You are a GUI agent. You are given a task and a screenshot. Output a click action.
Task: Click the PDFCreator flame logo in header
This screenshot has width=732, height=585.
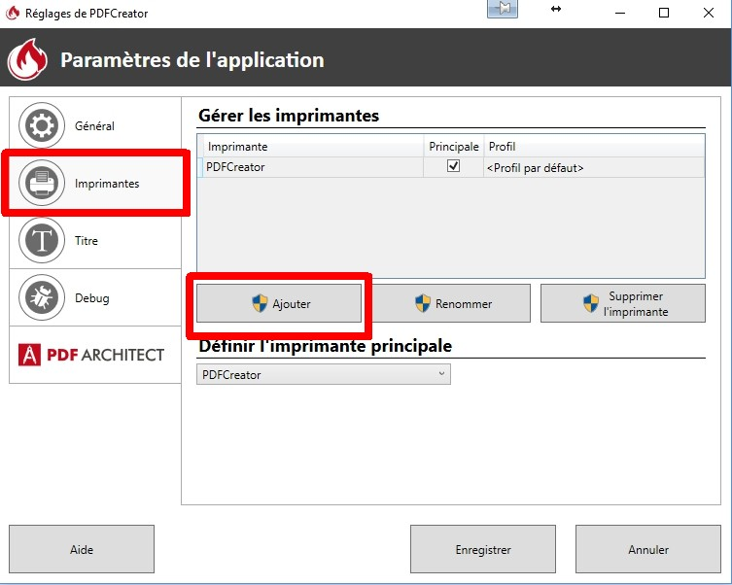pyautogui.click(x=27, y=59)
